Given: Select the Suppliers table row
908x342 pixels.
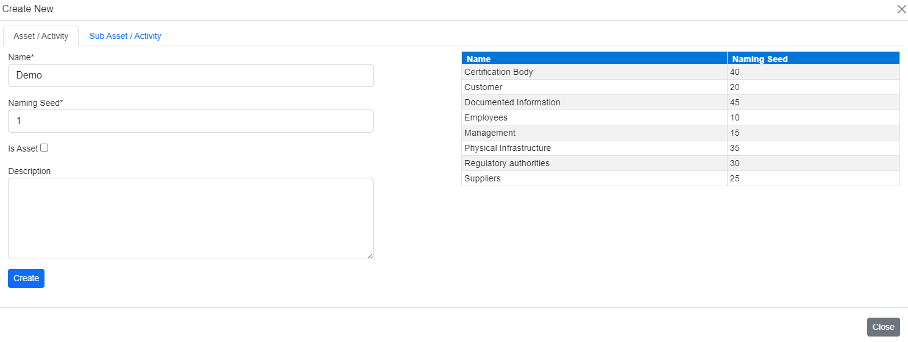Looking at the screenshot, I should (x=483, y=178).
